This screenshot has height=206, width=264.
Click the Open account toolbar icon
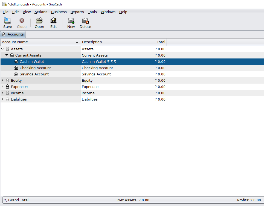pos(39,20)
